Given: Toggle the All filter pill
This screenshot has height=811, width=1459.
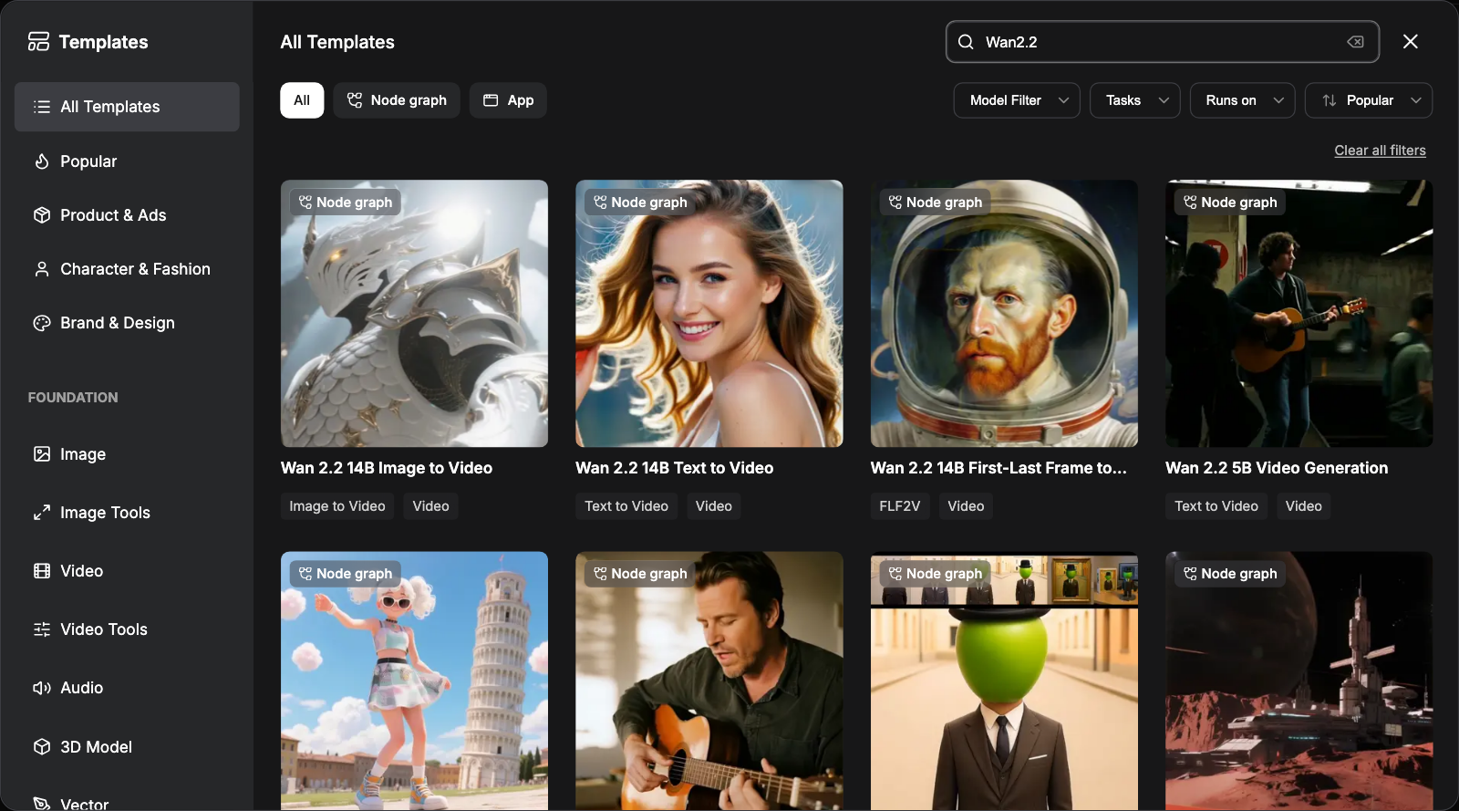Looking at the screenshot, I should pyautogui.click(x=302, y=100).
